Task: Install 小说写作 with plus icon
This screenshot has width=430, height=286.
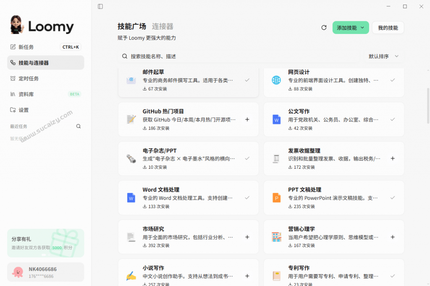Action: point(247,276)
